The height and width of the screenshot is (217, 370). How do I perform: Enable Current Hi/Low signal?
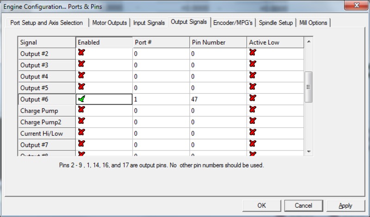tap(81, 133)
